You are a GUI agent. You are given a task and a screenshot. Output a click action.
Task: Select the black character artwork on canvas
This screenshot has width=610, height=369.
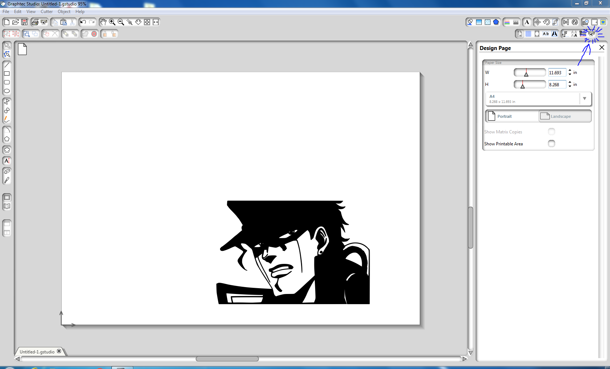pos(293,252)
